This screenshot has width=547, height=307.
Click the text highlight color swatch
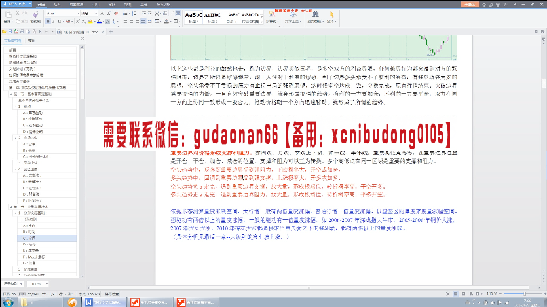pyautogui.click(x=90, y=21)
